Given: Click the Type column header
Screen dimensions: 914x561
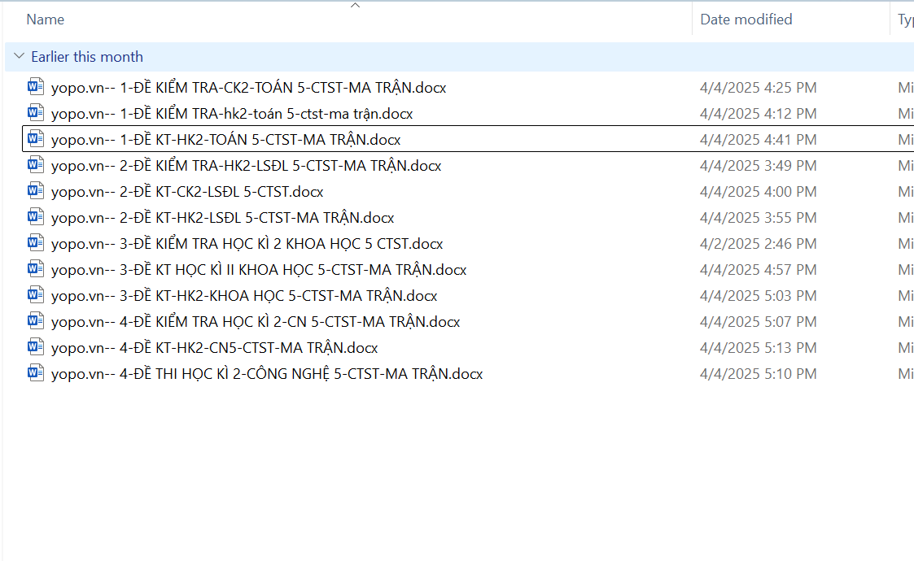Looking at the screenshot, I should pos(904,20).
